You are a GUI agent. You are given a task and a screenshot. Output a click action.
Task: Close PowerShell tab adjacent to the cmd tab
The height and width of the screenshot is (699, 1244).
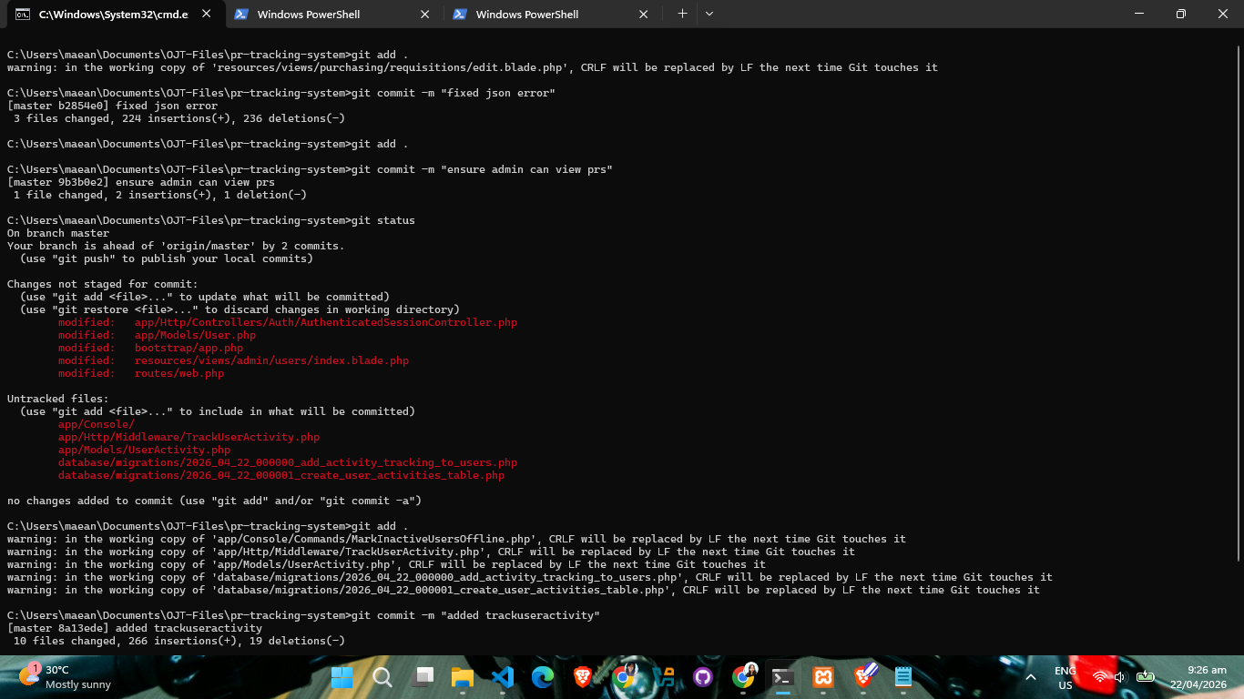click(x=425, y=15)
